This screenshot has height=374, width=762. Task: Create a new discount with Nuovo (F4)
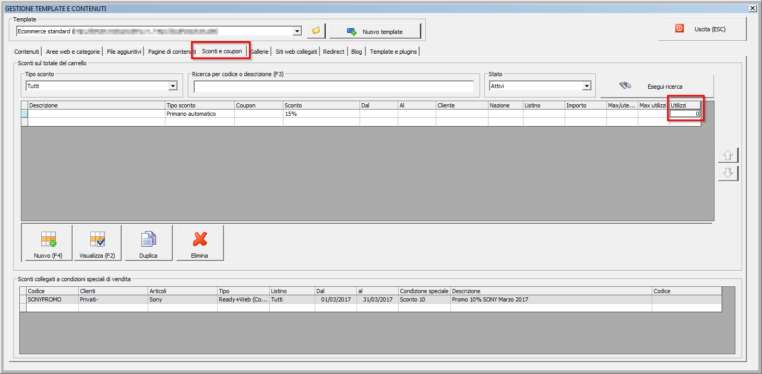48,243
